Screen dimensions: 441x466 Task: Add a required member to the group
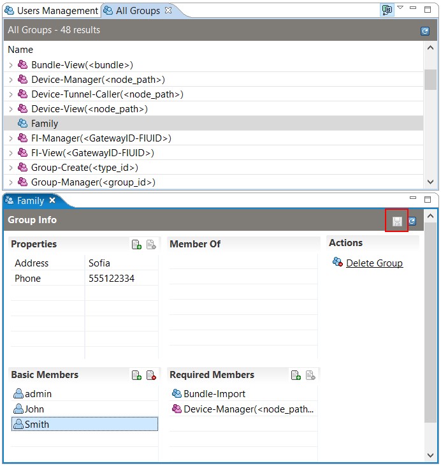coord(296,375)
